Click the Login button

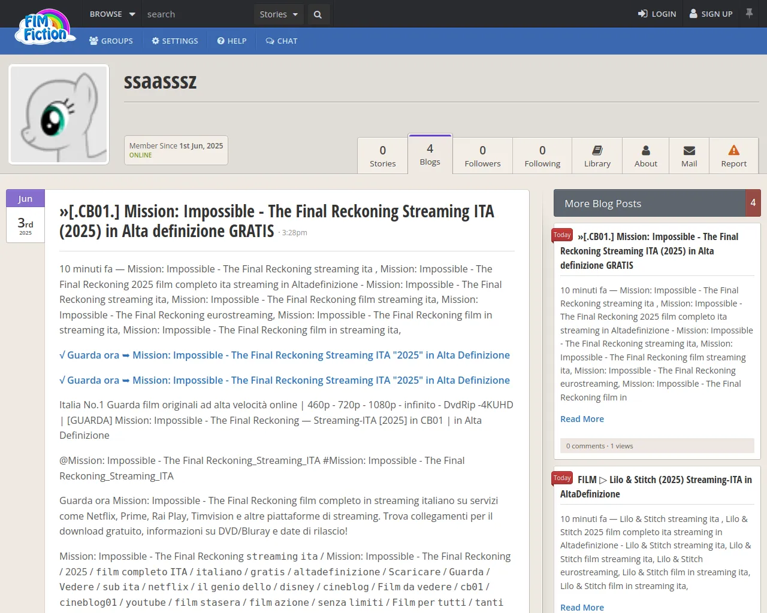point(657,14)
